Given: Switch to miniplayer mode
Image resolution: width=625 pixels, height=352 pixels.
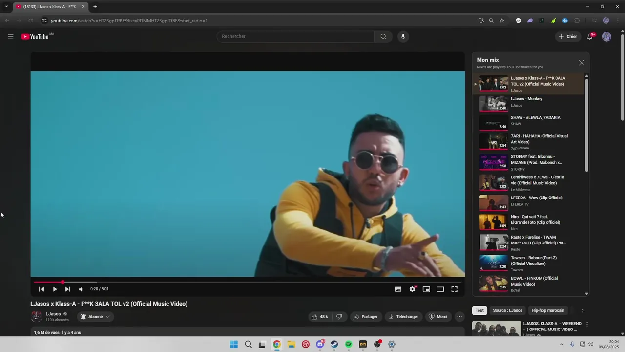Looking at the screenshot, I should [x=426, y=289].
